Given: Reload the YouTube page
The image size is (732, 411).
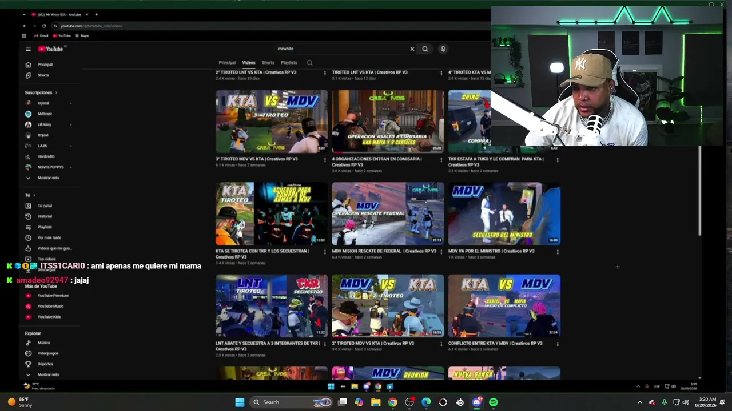Looking at the screenshot, I should click(x=44, y=26).
